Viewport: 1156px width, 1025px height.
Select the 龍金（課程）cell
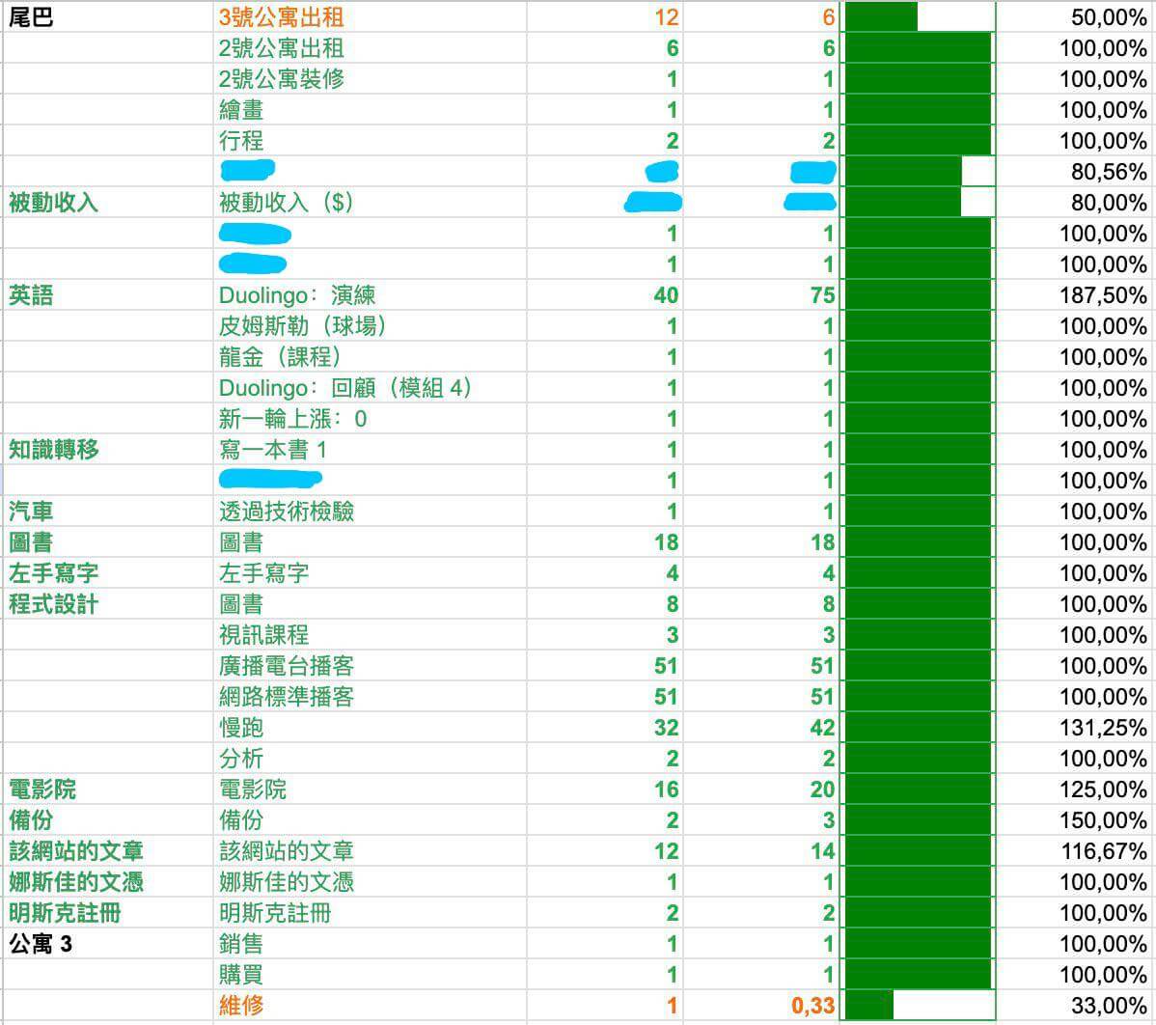coord(371,357)
